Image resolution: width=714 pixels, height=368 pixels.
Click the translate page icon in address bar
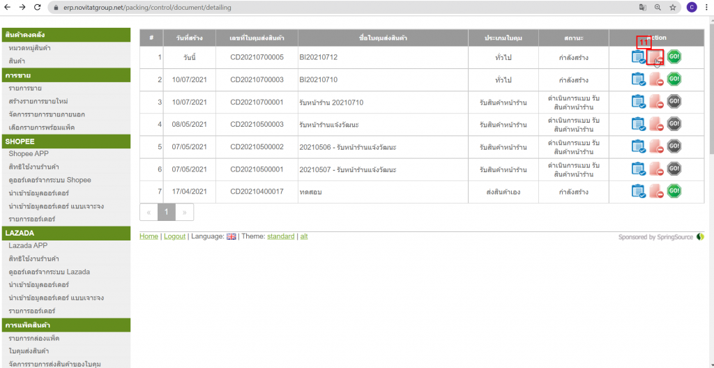pos(642,7)
